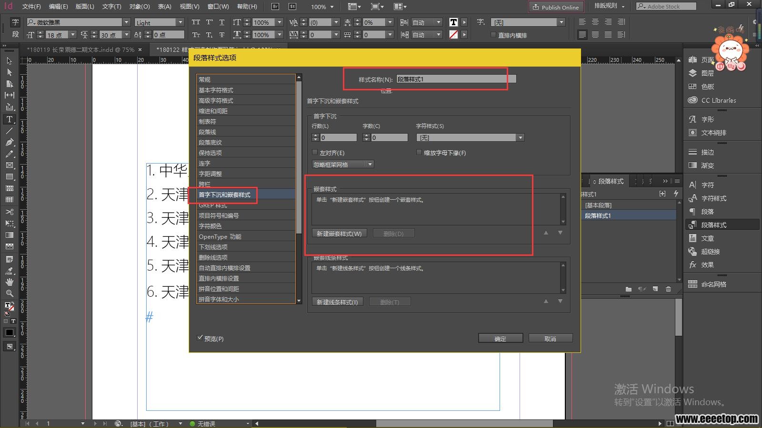Toggle the 直排内横排 checkbox
The height and width of the screenshot is (428, 762).
[x=493, y=35]
